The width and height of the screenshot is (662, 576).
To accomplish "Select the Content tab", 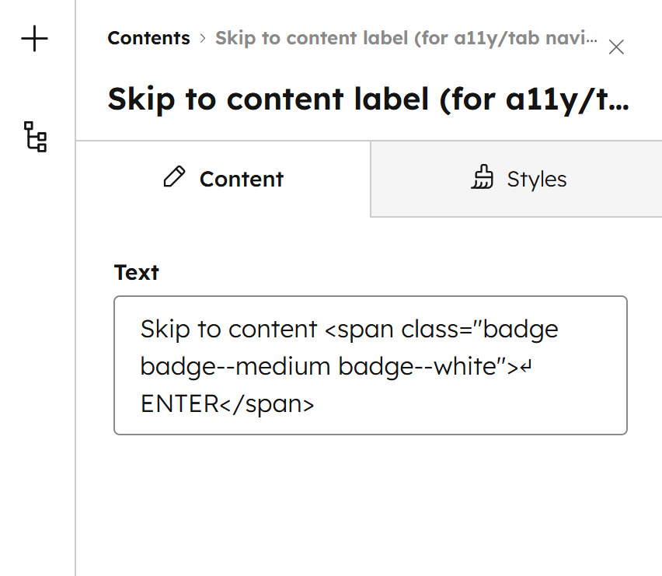I will pyautogui.click(x=222, y=179).
